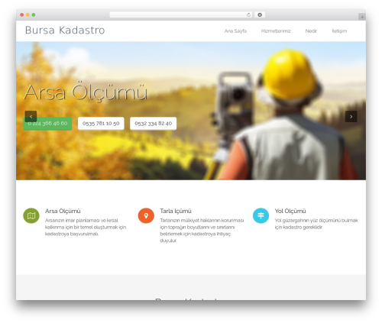Open the Bursa Kadastro site logo
This screenshot has width=382, height=323.
point(65,30)
